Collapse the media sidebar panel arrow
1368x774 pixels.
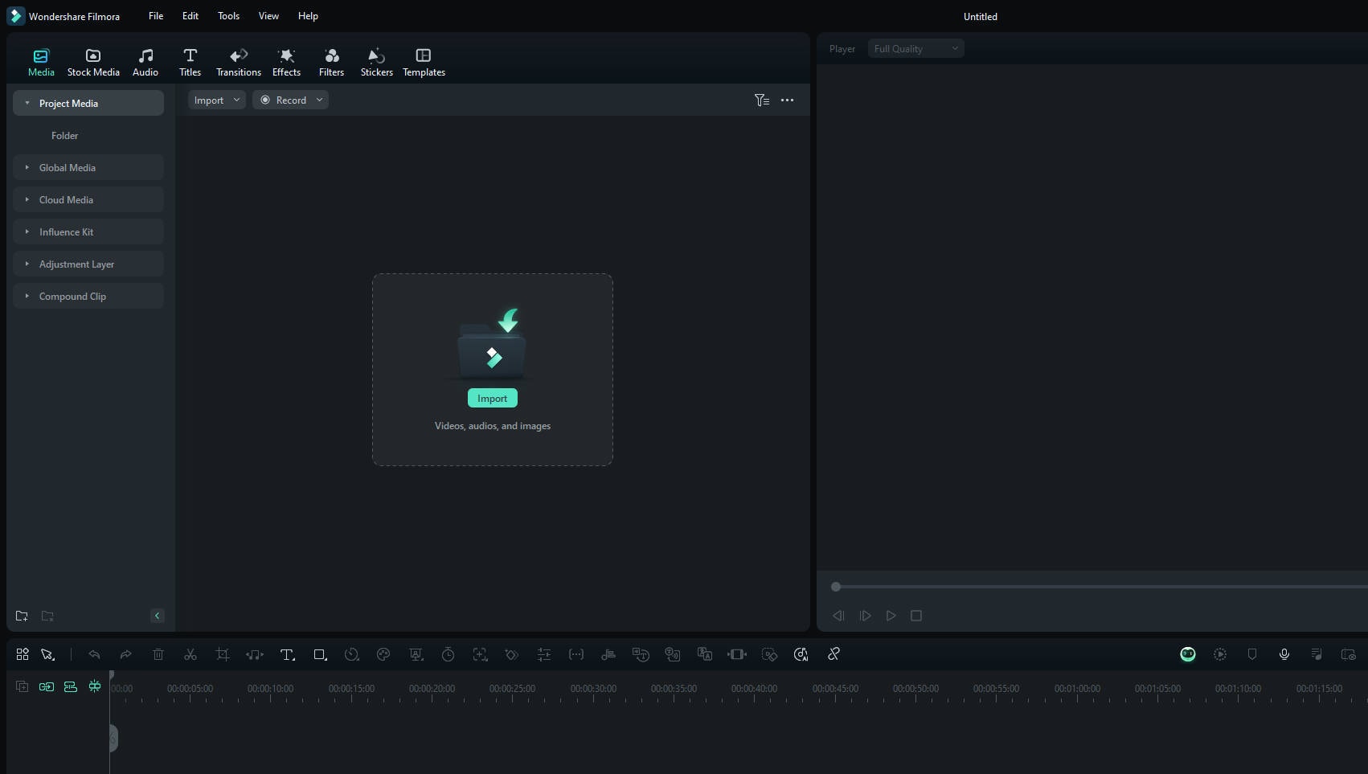point(158,616)
